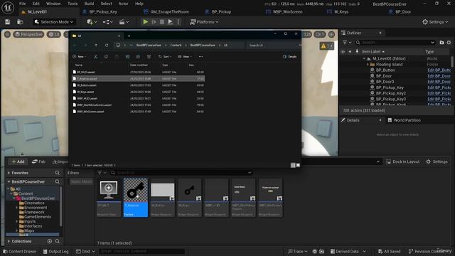
Task: Click the search icon beside Favorites
Action: click(57, 173)
